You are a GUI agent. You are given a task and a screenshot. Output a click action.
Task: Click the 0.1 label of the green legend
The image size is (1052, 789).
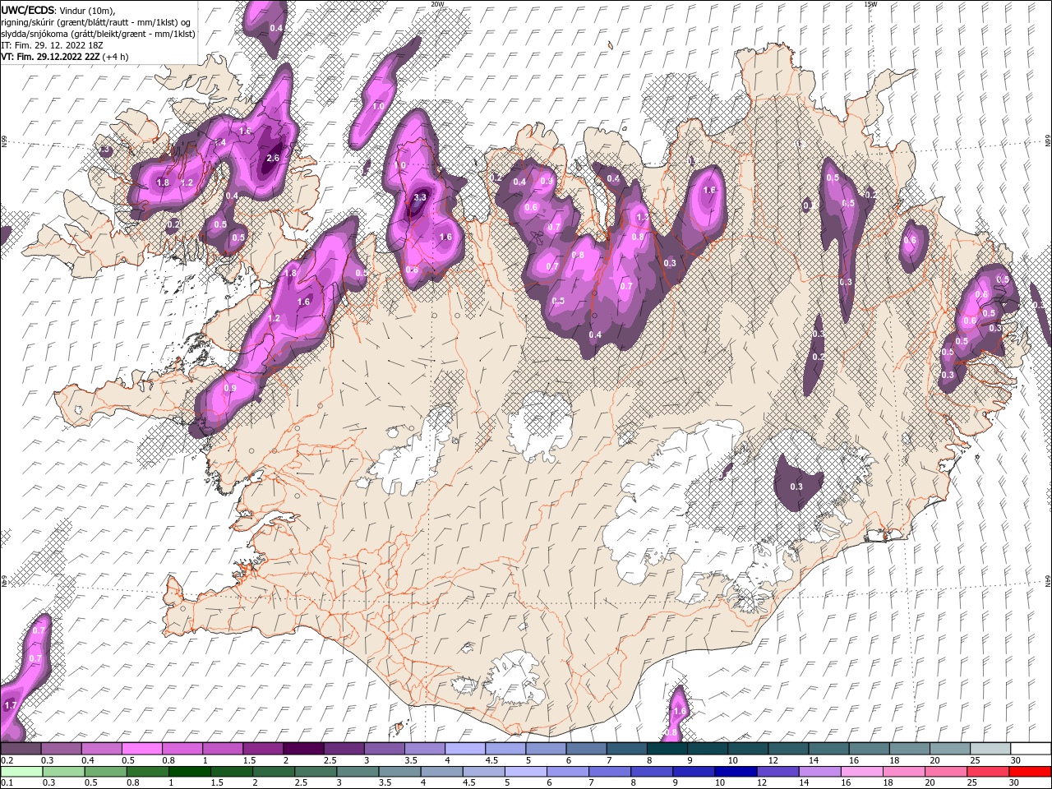tap(7, 783)
